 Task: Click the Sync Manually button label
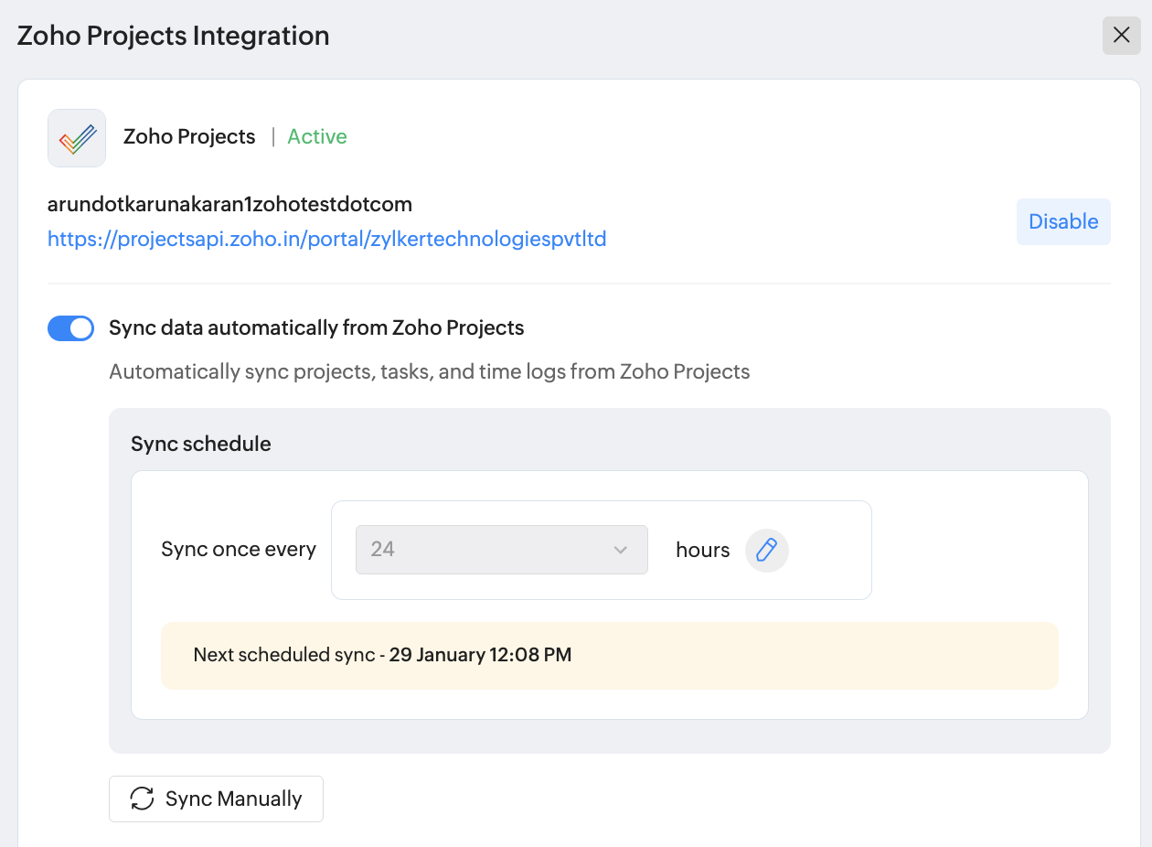pyautogui.click(x=233, y=799)
